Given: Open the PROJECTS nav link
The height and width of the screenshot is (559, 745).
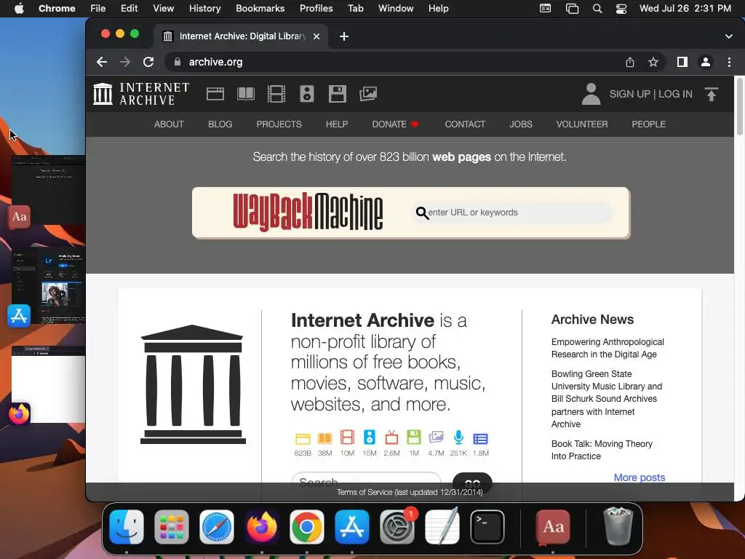Looking at the screenshot, I should click(279, 124).
